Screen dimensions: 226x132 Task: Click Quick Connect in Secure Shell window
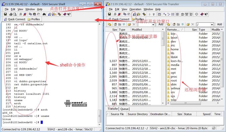[15, 19]
